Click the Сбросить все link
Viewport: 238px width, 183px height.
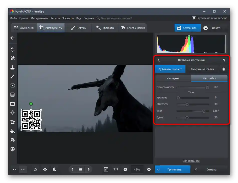[191, 161]
